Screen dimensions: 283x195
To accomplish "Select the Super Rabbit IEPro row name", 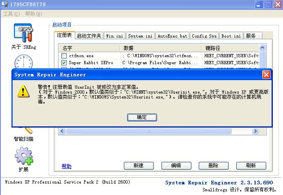I will pyautogui.click(x=91, y=63).
